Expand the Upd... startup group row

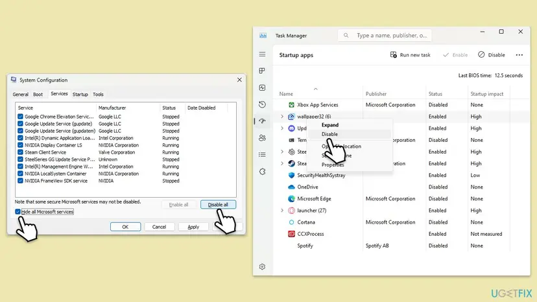click(x=282, y=128)
